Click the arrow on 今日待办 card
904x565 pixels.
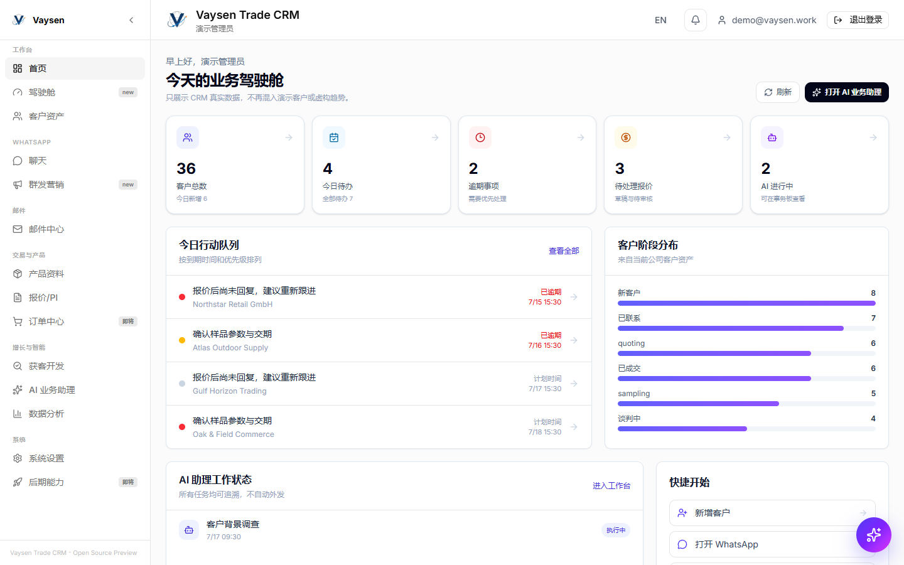coord(435,137)
